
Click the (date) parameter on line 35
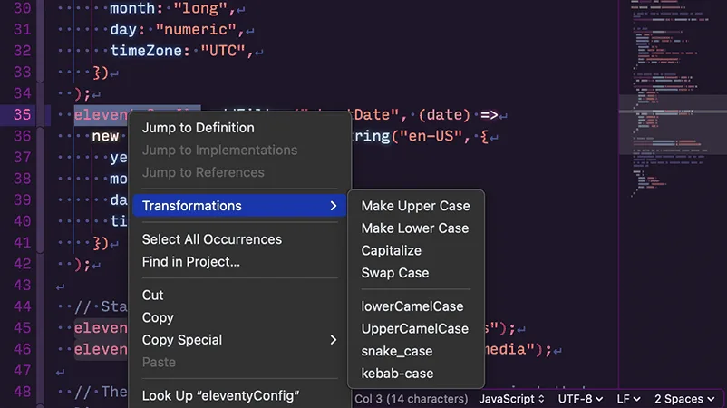(444, 115)
